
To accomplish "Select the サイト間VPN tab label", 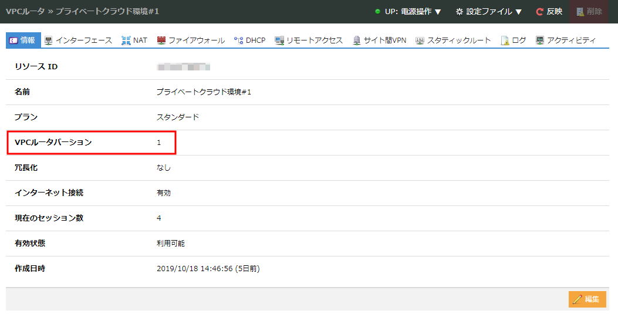I will (x=384, y=40).
